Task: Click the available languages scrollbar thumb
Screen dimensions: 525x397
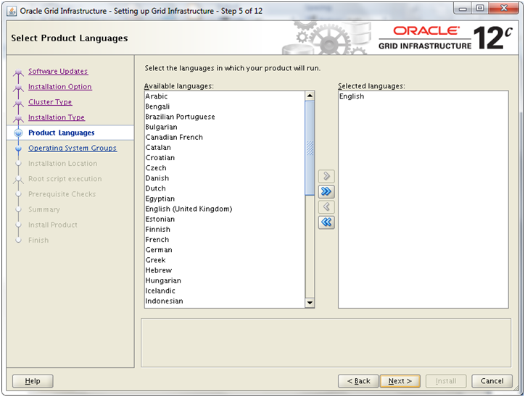Action: [310, 148]
